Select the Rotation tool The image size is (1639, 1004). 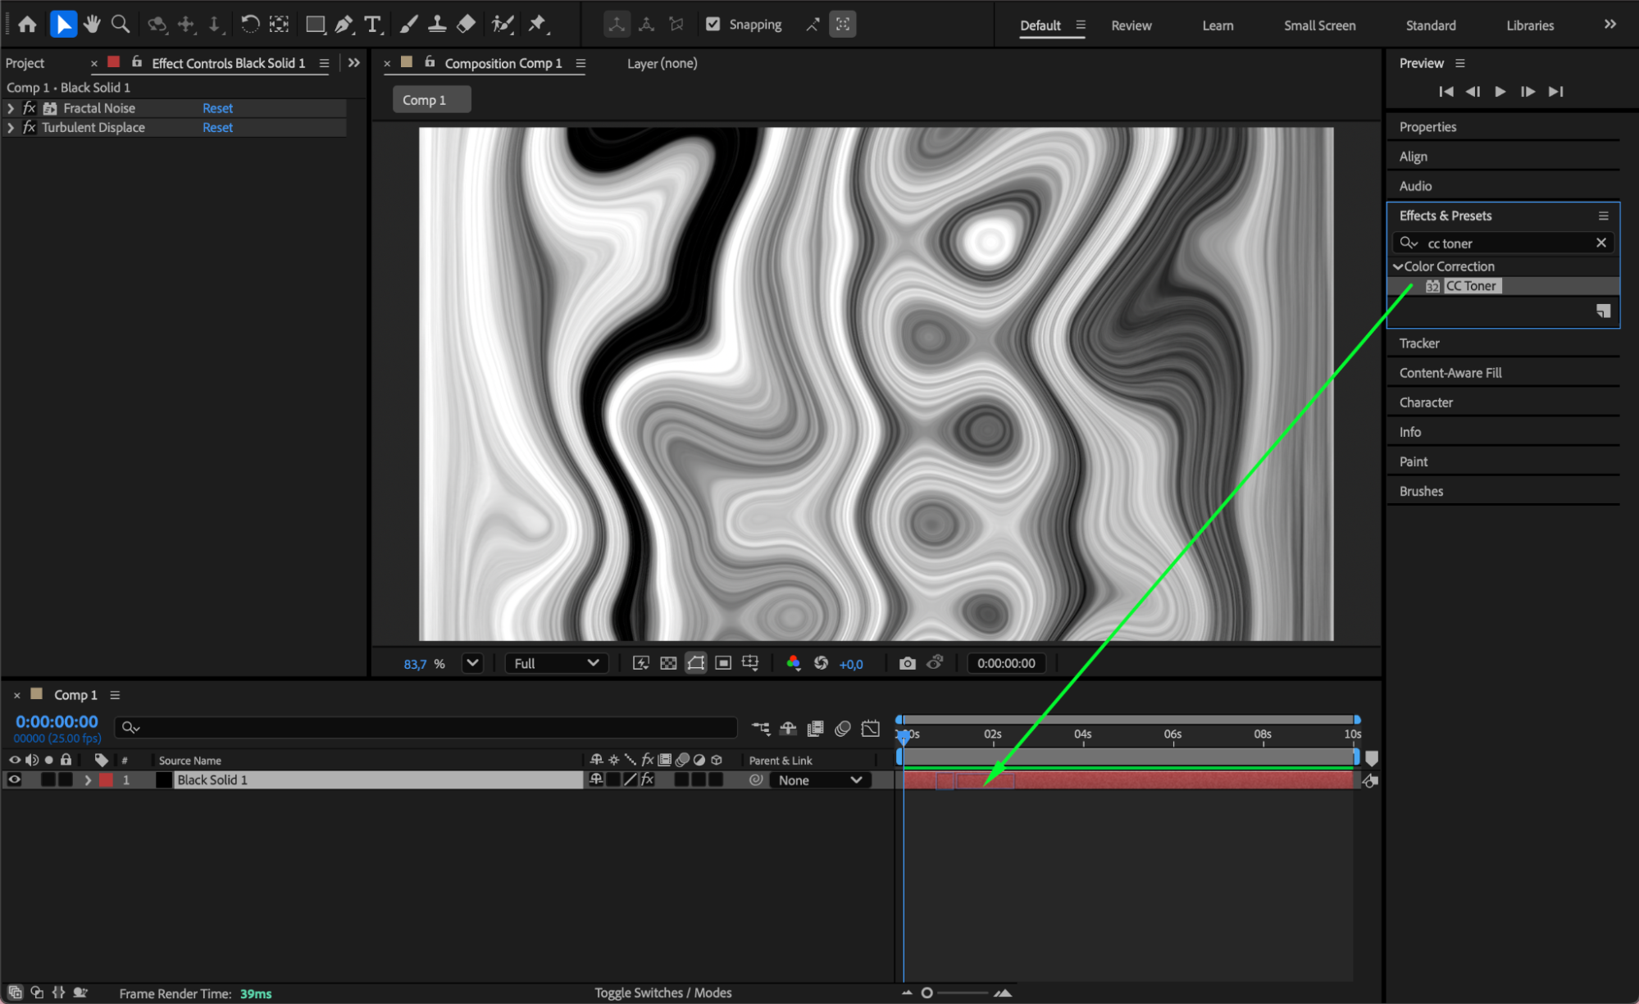click(250, 24)
